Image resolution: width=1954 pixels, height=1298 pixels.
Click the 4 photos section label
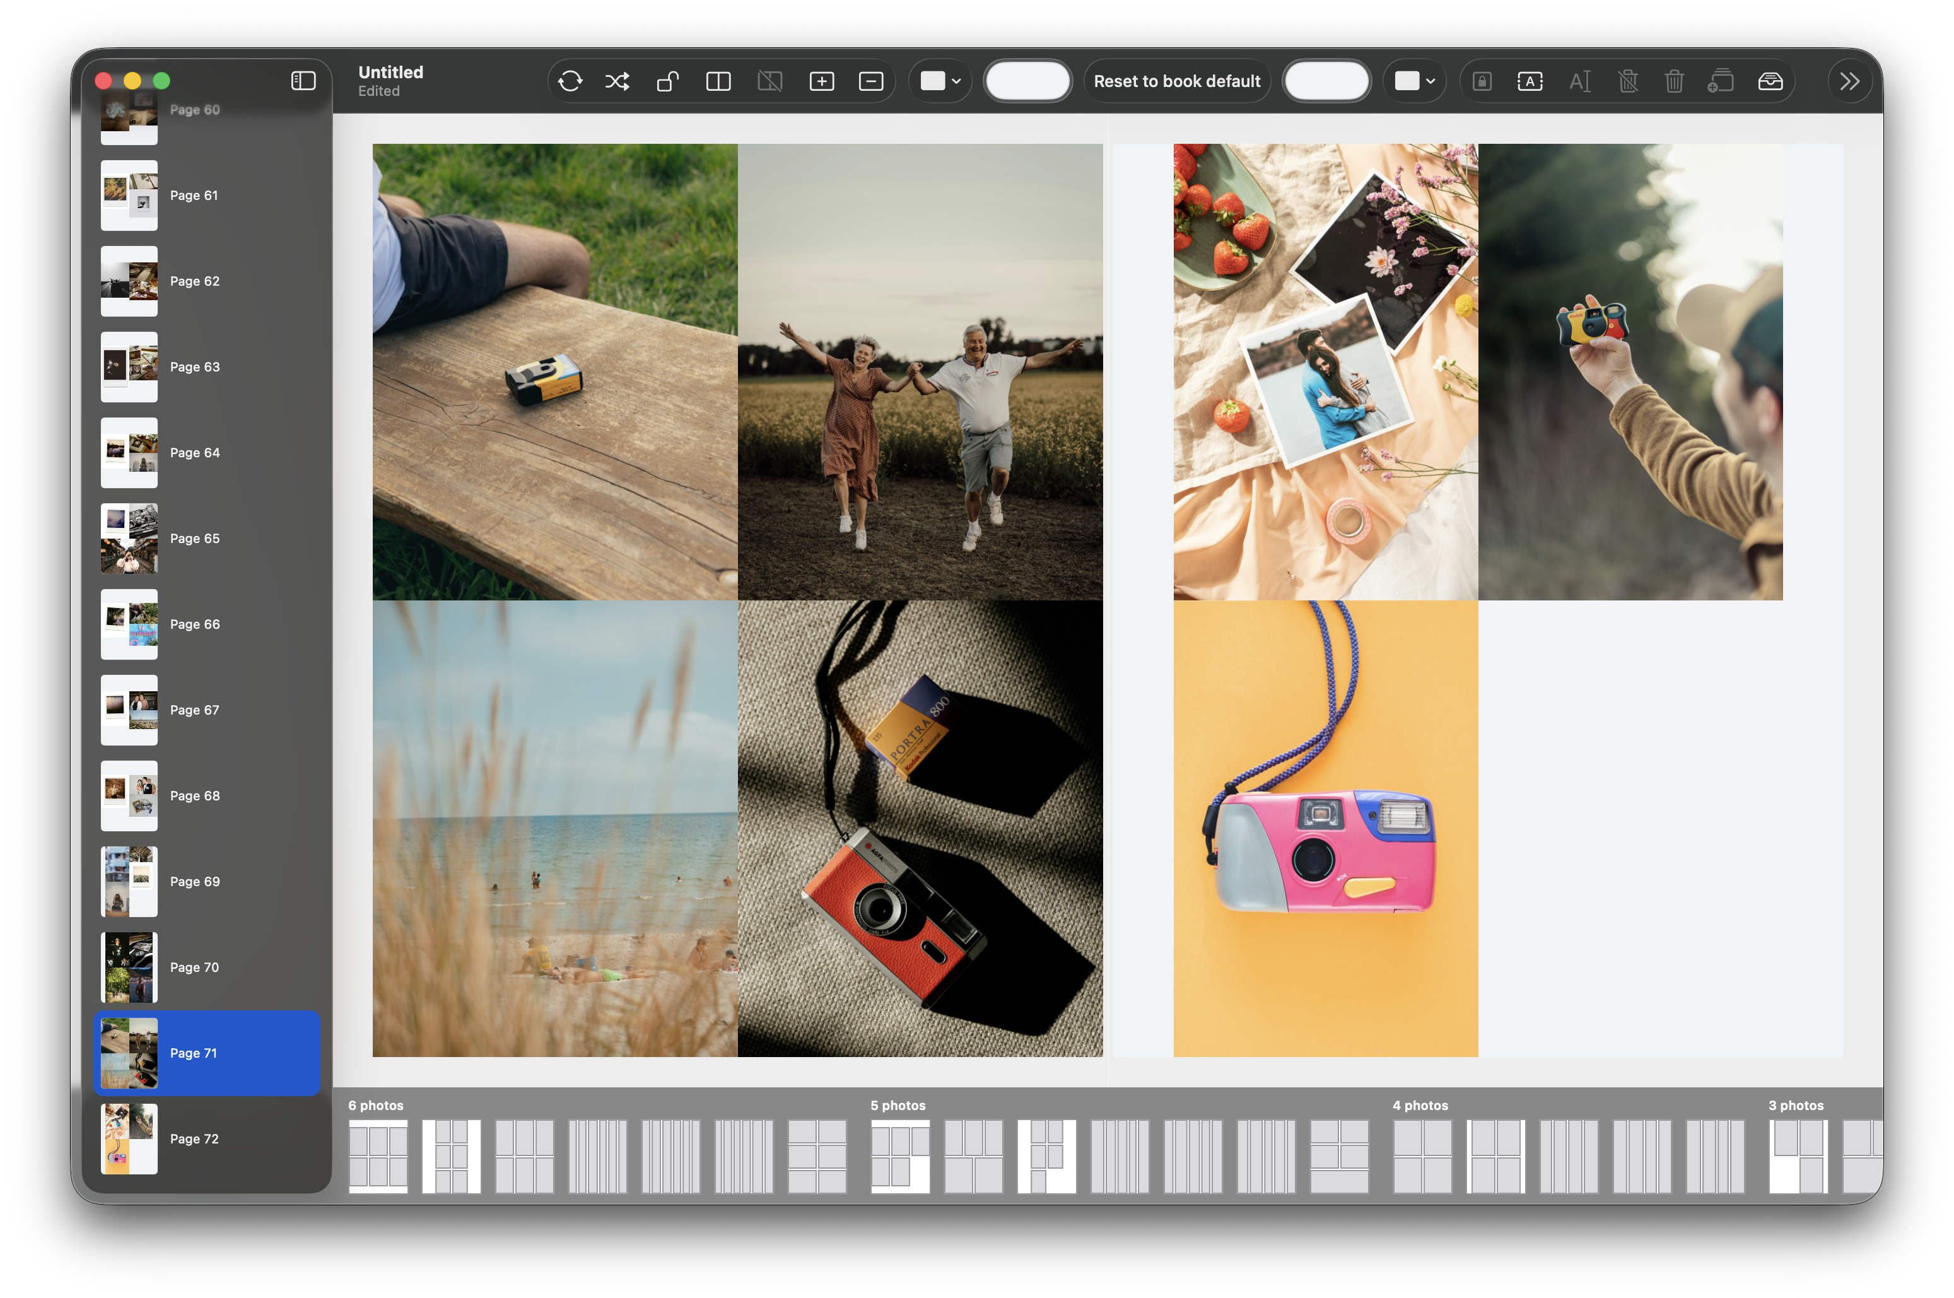(1420, 1105)
